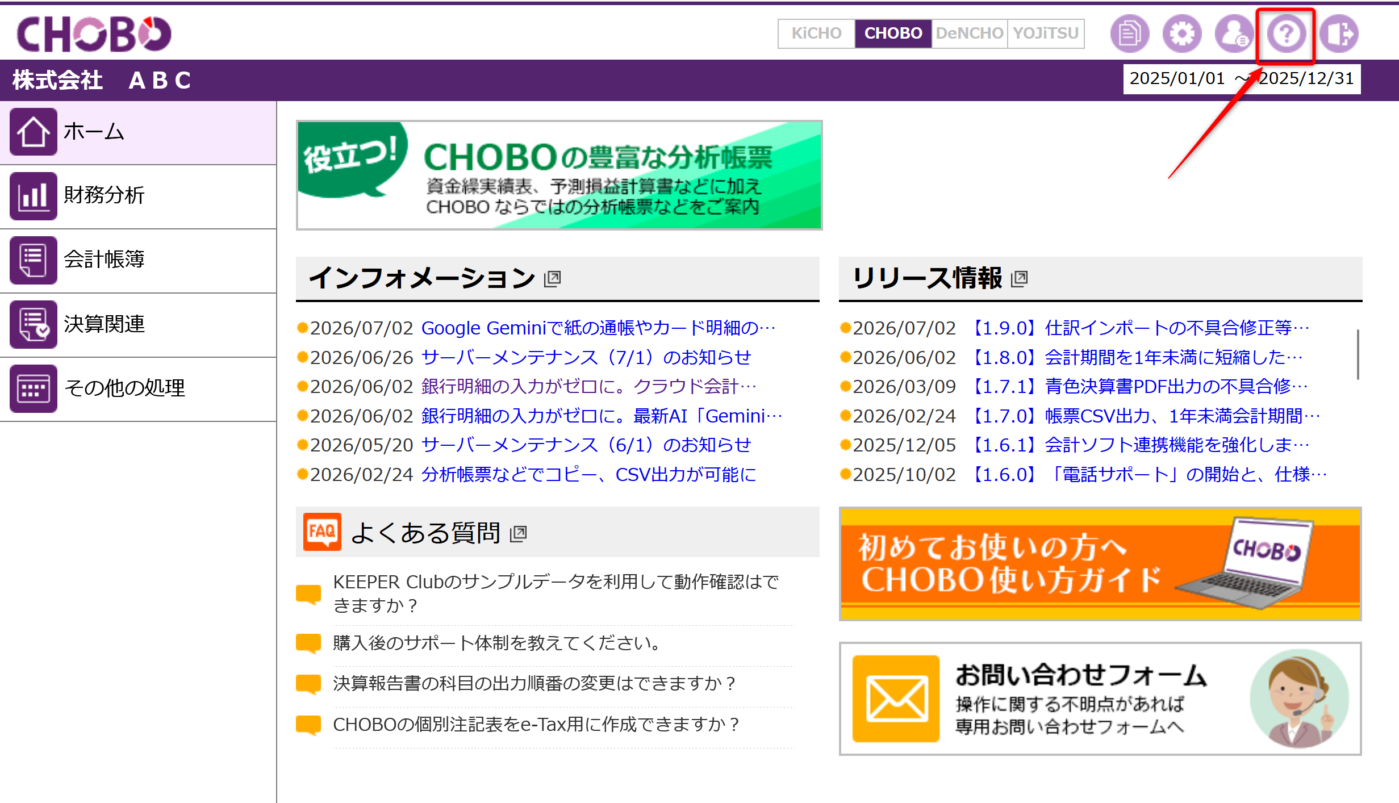This screenshot has width=1399, height=803.
Task: Open release note 【1.7.1】青色決算書PDF
Action: (1138, 387)
